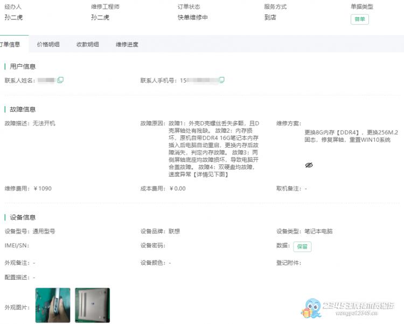The image size is (404, 324).
Task: Copy the contact name with copy icon
Action: 60,80
